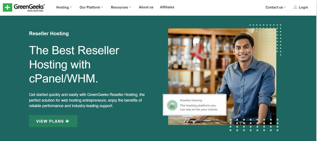Screen dimensions: 317x141
Task: Click the Resources menu label
Action: tap(119, 7)
